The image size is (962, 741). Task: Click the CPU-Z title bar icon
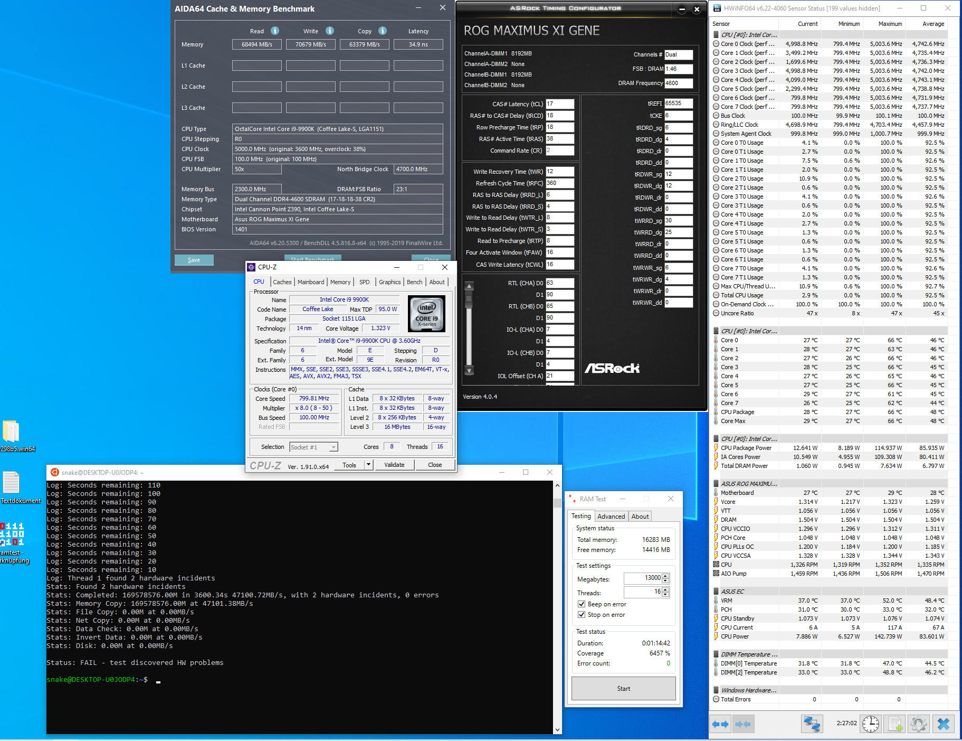(251, 267)
